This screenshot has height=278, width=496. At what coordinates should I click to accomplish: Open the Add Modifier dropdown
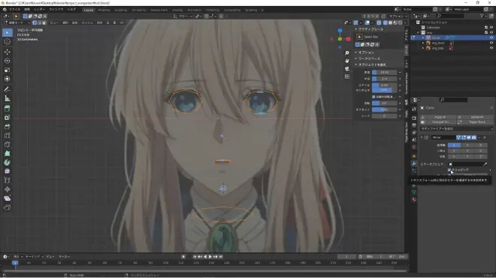456,129
